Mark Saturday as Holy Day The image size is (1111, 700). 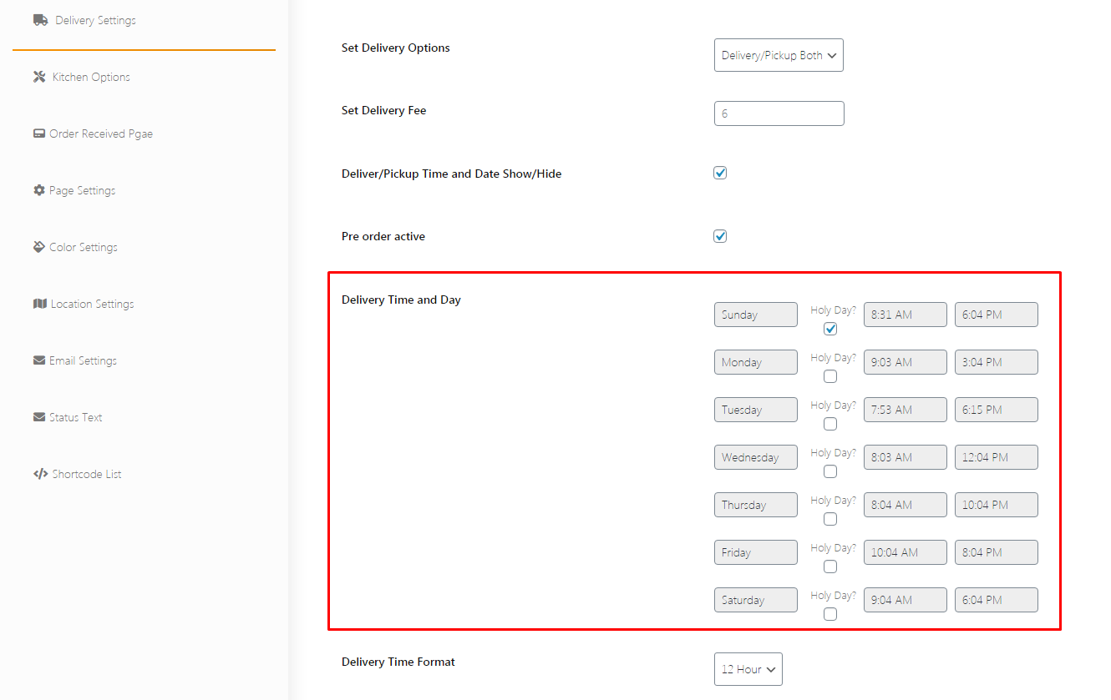(x=830, y=614)
